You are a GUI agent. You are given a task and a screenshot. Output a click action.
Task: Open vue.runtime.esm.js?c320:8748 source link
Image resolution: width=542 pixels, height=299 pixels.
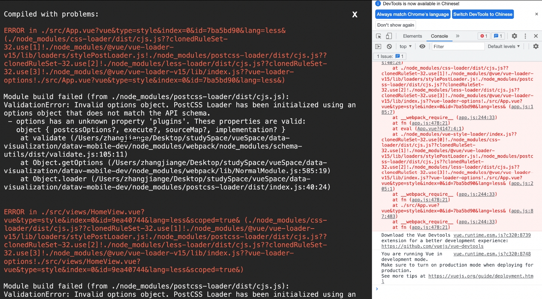pos(492,254)
